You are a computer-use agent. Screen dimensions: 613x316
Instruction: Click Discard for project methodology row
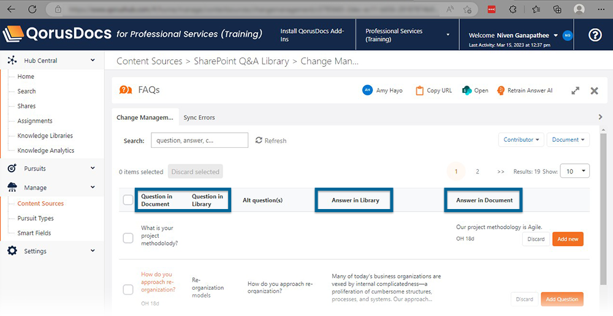pyautogui.click(x=536, y=239)
